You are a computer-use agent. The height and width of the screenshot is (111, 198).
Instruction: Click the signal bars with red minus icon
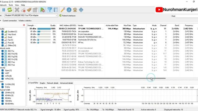pos(23,10)
